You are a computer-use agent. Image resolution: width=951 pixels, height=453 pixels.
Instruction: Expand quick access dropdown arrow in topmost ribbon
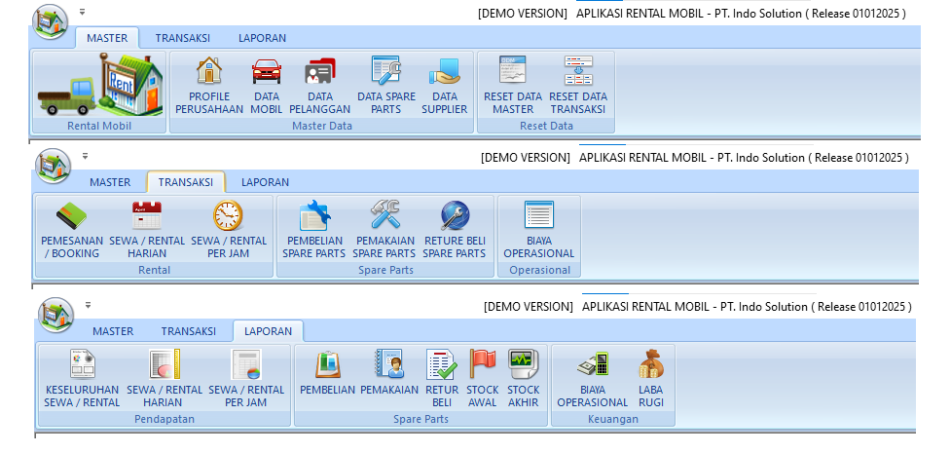[83, 12]
